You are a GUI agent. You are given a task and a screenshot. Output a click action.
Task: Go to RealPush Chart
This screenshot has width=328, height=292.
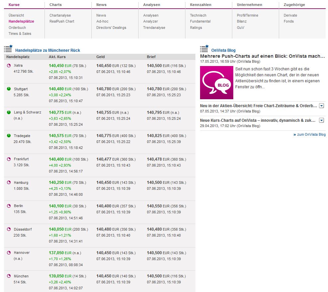pyautogui.click(x=62, y=21)
